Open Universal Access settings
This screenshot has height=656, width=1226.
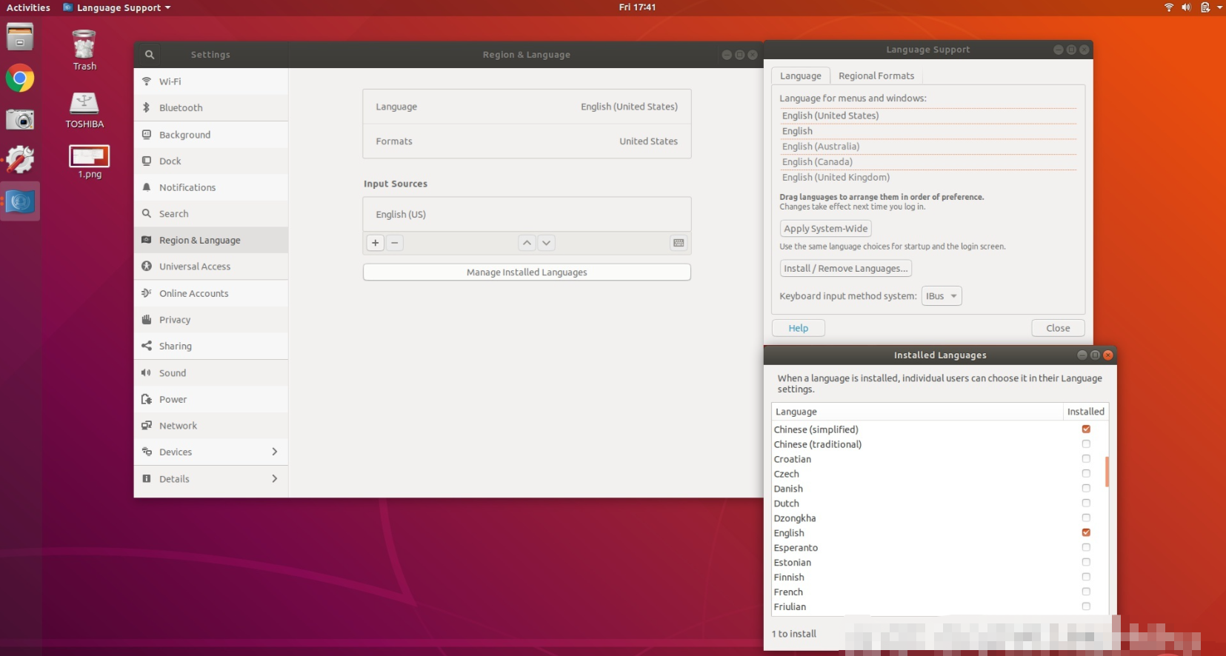[x=211, y=267]
